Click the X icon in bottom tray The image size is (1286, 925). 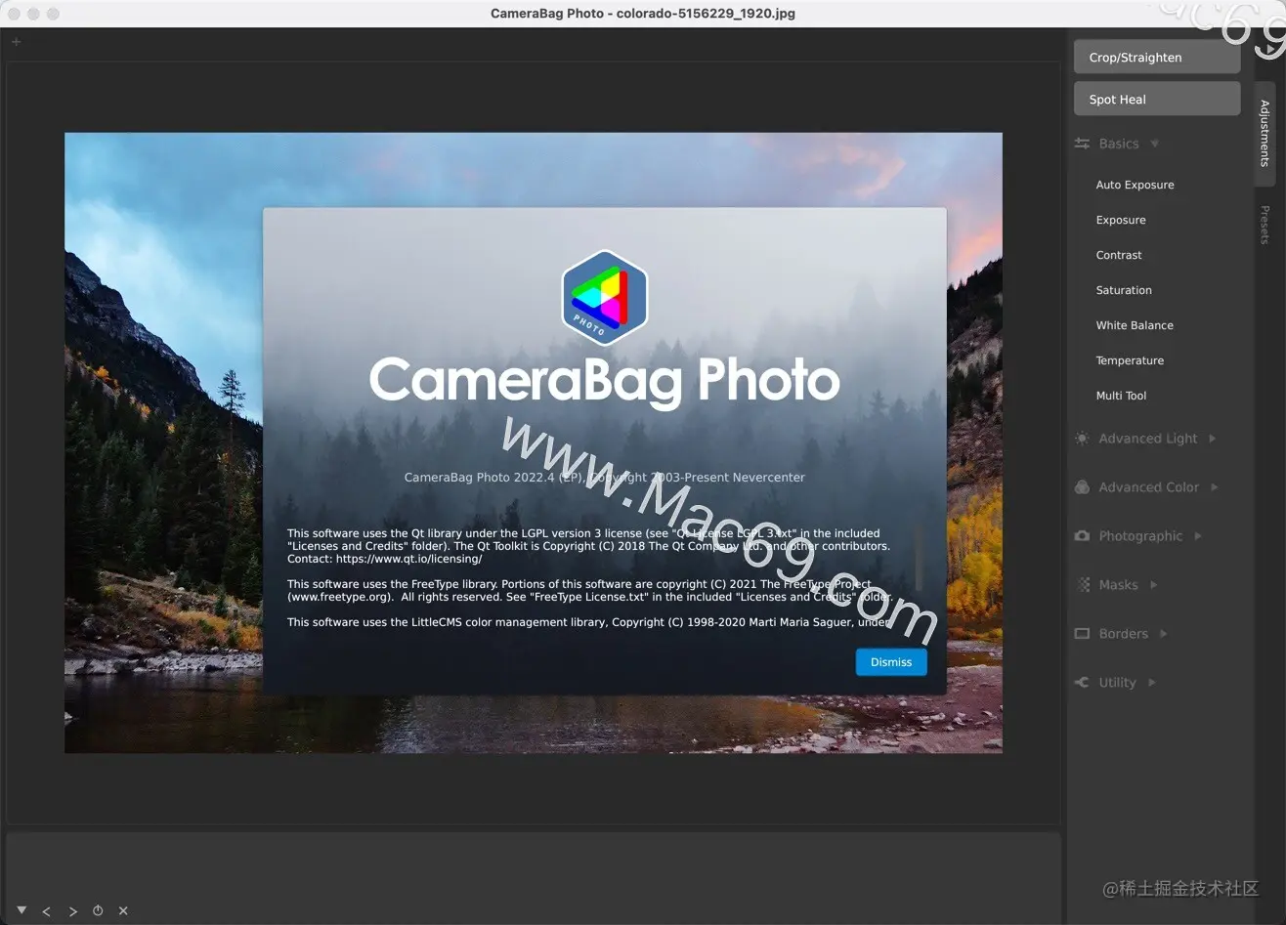(x=123, y=910)
